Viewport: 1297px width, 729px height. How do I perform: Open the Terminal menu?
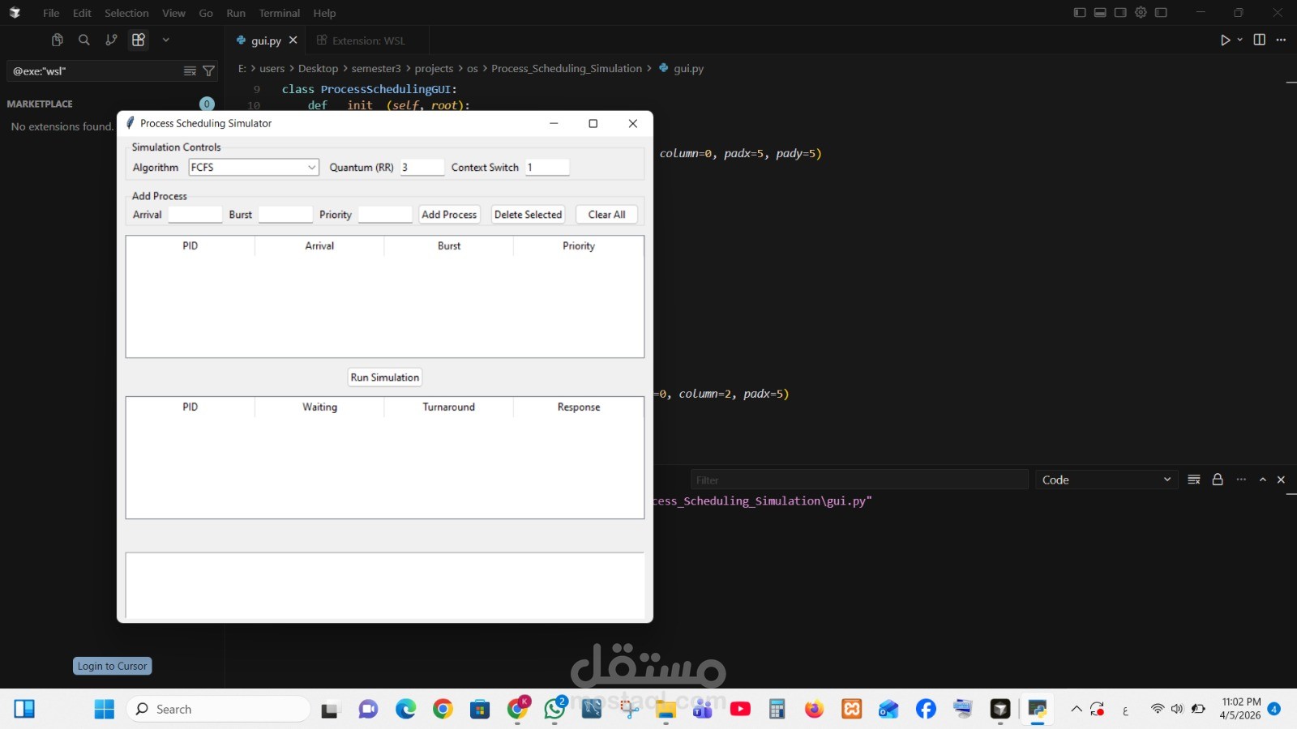pyautogui.click(x=280, y=13)
